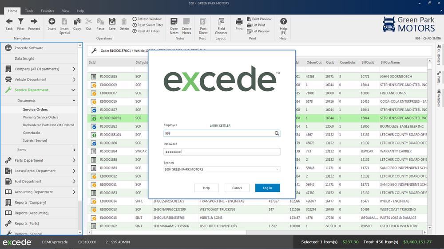Click the sidebar scroll down arrow
Image resolution: width=444 pixels, height=249 pixels.
coord(80,233)
